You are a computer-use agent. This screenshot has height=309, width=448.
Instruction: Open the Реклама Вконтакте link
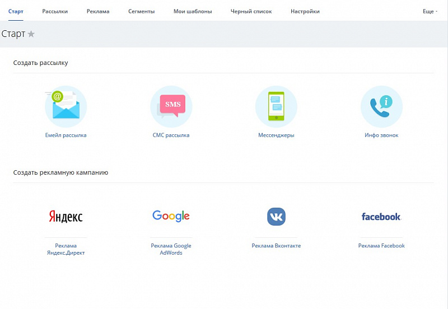point(276,246)
